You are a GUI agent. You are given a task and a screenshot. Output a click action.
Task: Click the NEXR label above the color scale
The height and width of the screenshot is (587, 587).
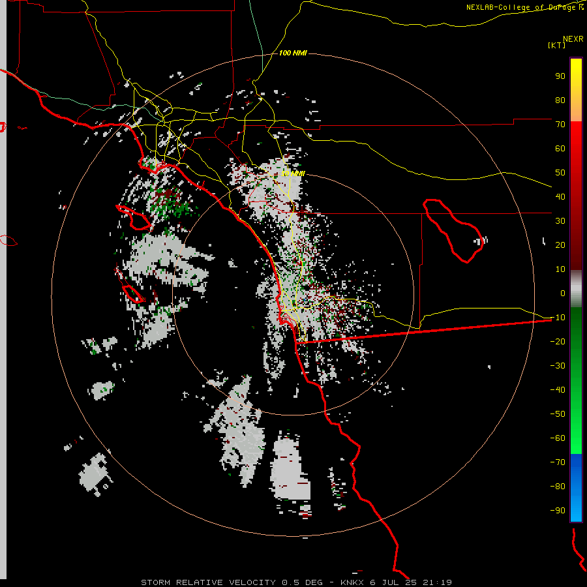pyautogui.click(x=573, y=39)
